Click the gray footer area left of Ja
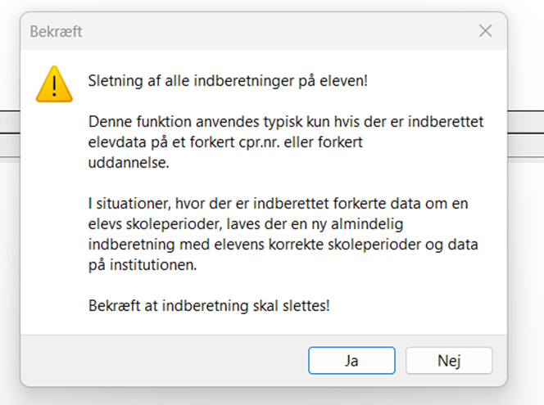The image size is (544, 405). pyautogui.click(x=164, y=360)
